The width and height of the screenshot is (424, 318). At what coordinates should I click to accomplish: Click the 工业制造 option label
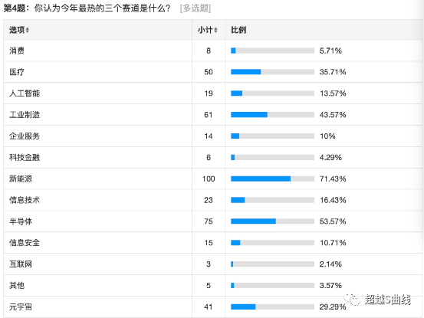(25, 115)
